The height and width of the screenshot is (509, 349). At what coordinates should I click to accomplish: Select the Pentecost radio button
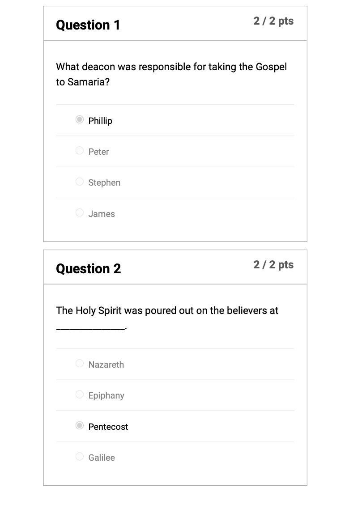point(80,425)
